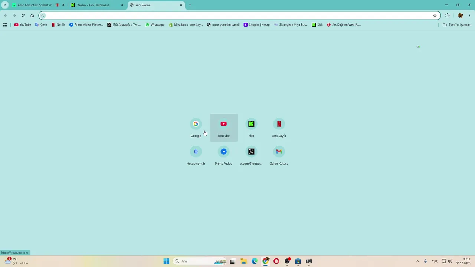The width and height of the screenshot is (475, 267).
Task: Open the Shopier | Hesap bookmark
Action: [x=257, y=25]
